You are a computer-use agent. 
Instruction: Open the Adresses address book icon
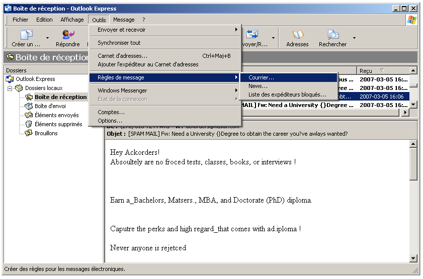pos(298,35)
